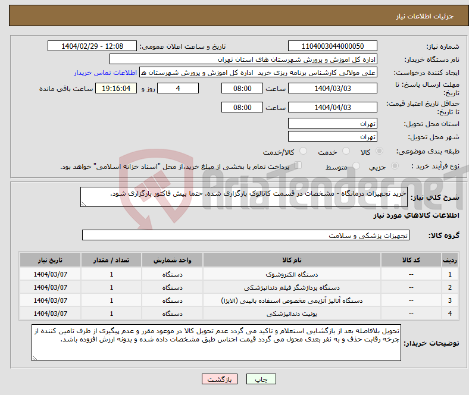Click the remaining days field showing 4
The width and height of the screenshot is (469, 395).
point(178,88)
